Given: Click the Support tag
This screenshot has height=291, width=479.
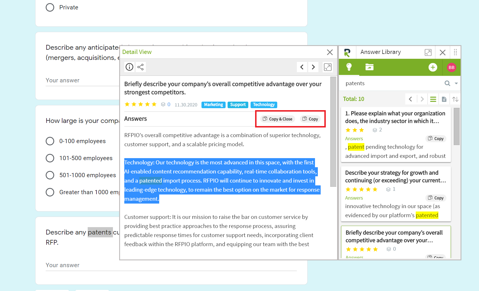Looking at the screenshot, I should (238, 105).
